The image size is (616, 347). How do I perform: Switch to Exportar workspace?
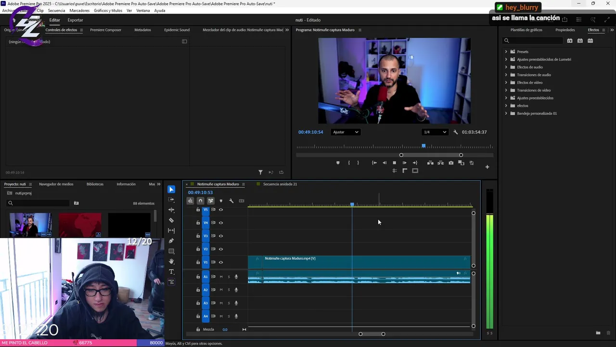75,20
